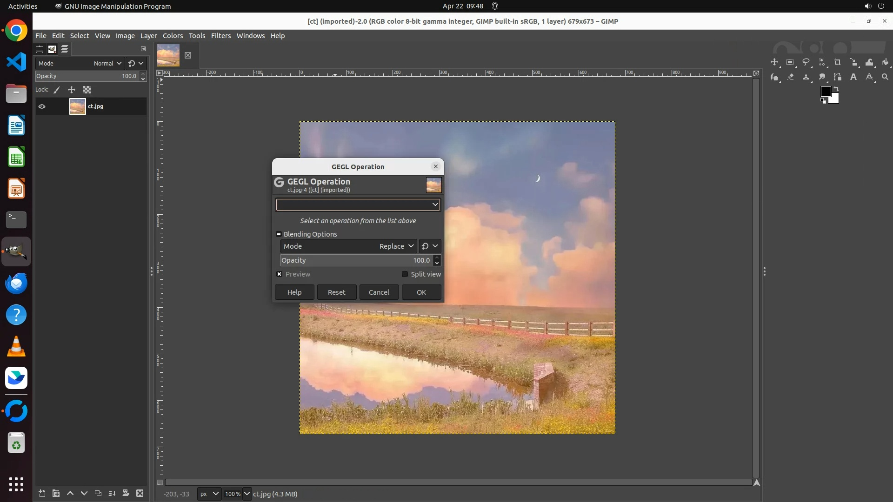Viewport: 893px width, 502px height.
Task: Enable the Split view checkbox
Action: click(405, 274)
